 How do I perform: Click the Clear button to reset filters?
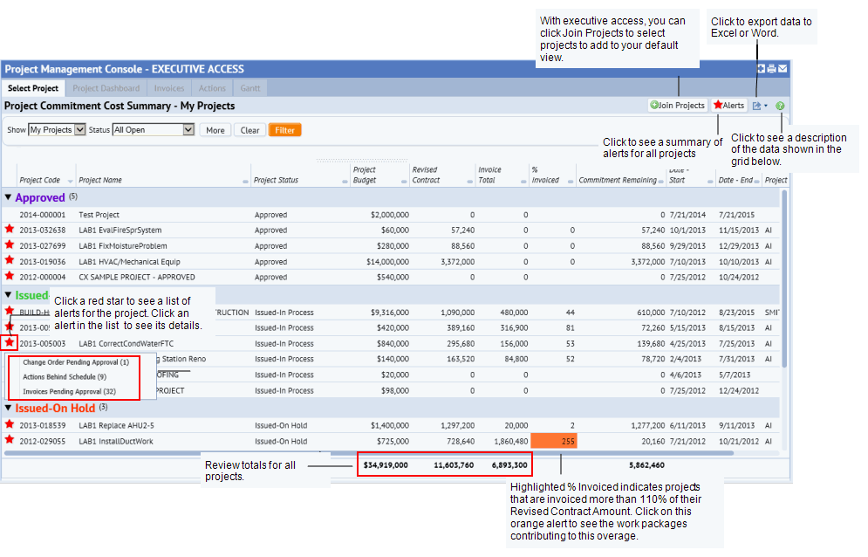pyautogui.click(x=249, y=128)
